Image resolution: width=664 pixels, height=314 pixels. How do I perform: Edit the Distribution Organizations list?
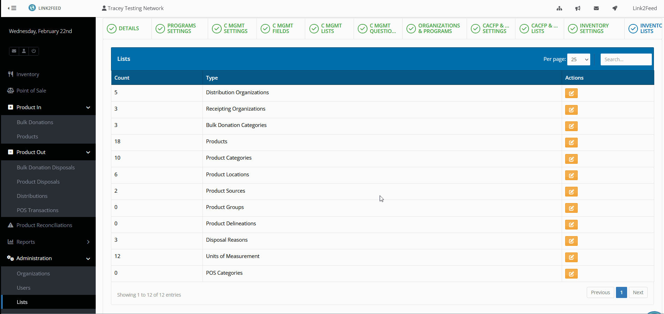pos(571,93)
